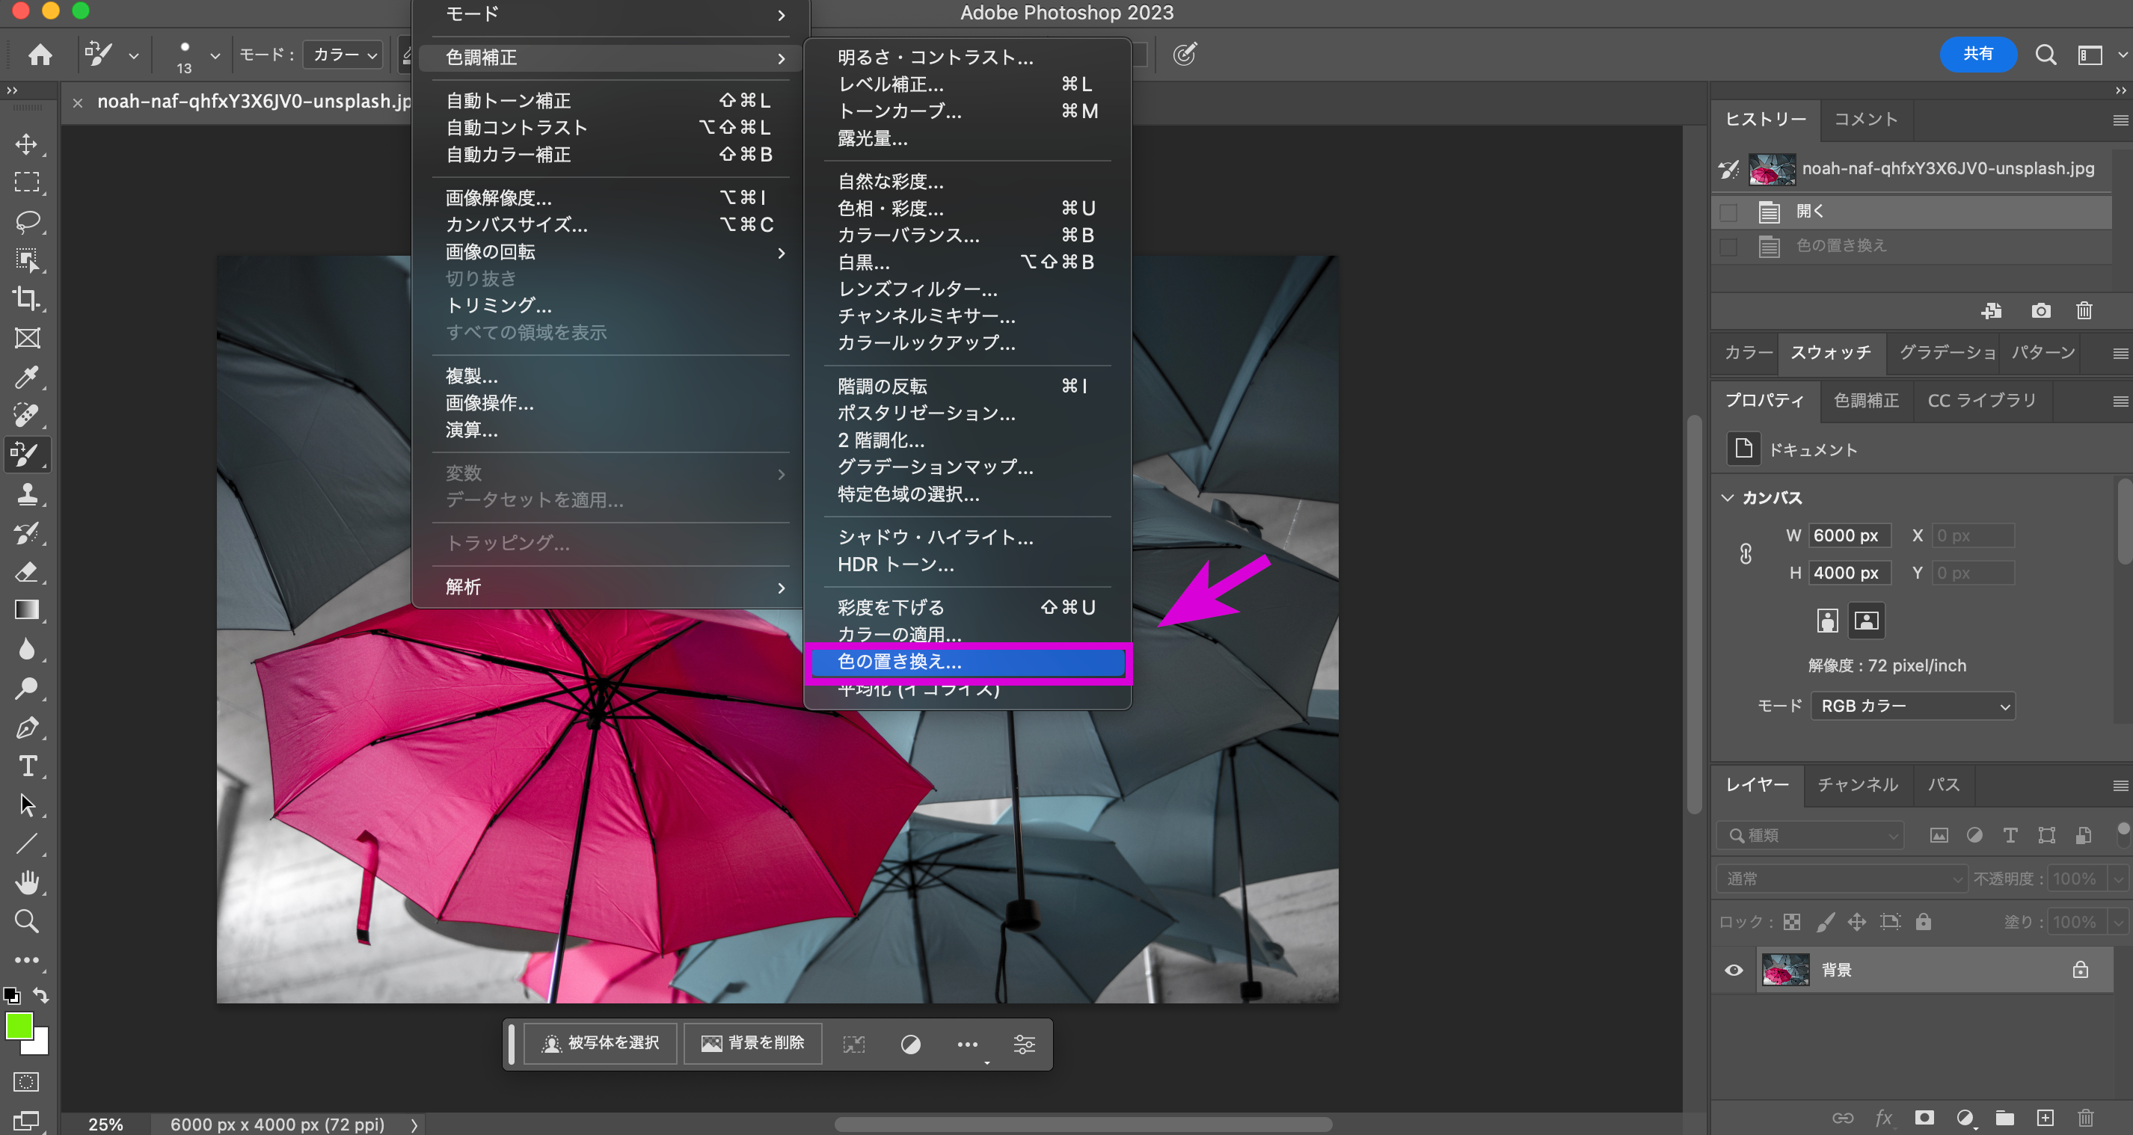Image resolution: width=2133 pixels, height=1135 pixels.
Task: Select the Horizontal Type tool
Action: [26, 766]
